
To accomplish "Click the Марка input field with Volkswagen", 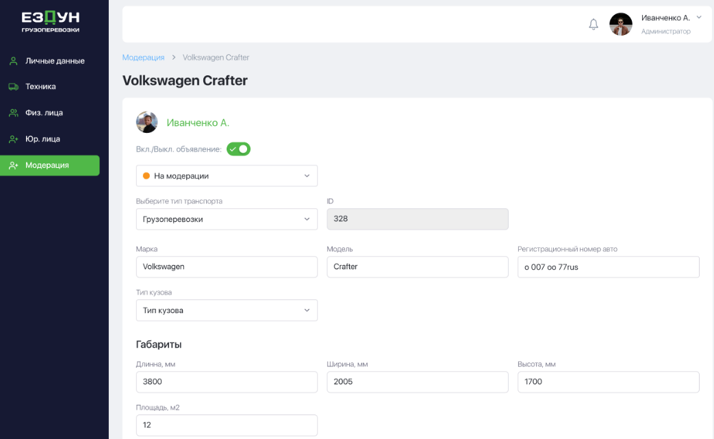I will point(227,267).
